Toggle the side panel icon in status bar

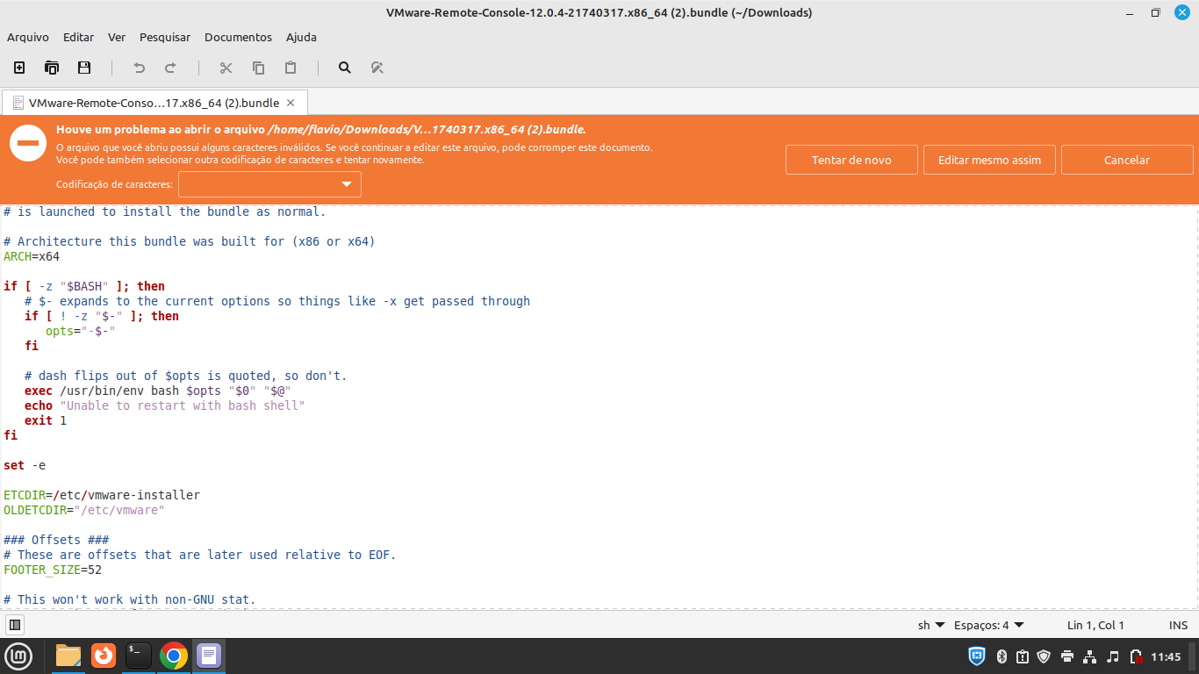coord(15,625)
